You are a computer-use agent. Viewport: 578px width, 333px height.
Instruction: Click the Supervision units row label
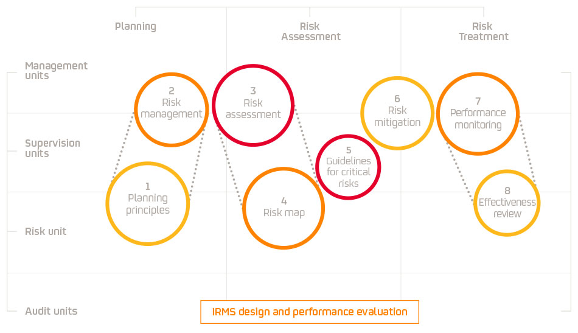(52, 149)
